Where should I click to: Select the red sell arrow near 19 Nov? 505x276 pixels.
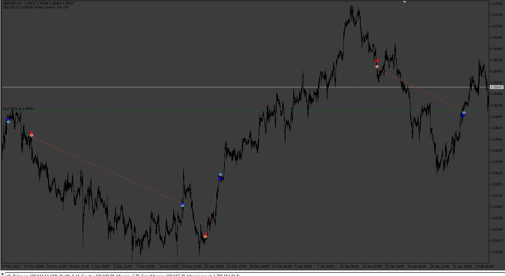31,132
